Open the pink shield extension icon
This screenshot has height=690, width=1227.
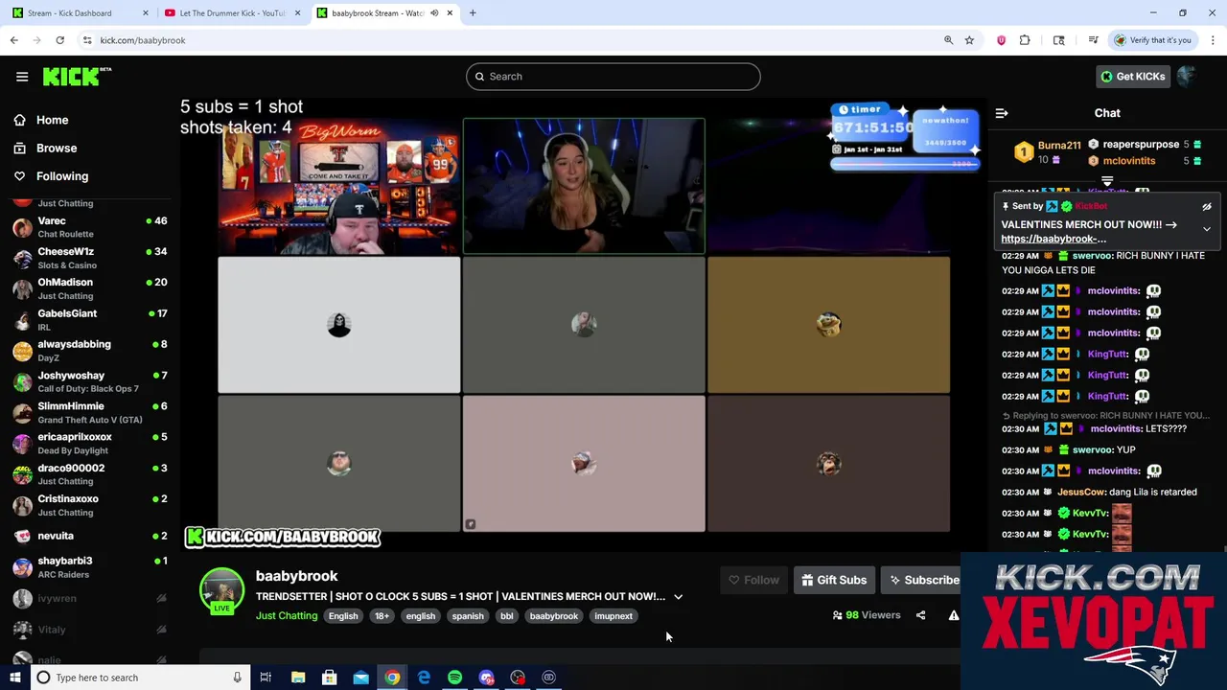[x=1001, y=40]
